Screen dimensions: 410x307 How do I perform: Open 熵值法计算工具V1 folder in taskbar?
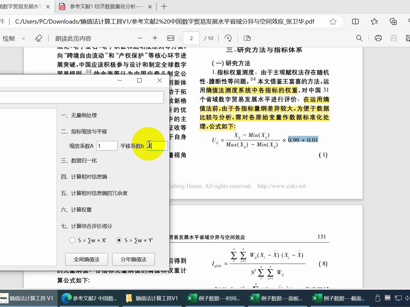point(152,298)
